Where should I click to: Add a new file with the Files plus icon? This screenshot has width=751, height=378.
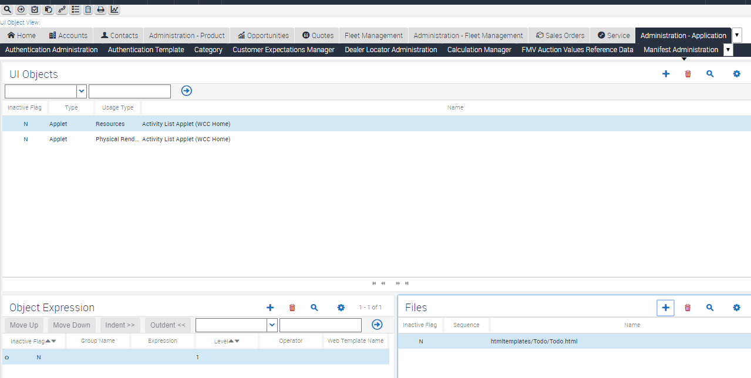pos(665,307)
